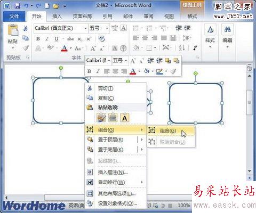This screenshot has height=213, width=256.
Task: Click Center alignment in ribbon paragraph group
Action: [x=145, y=38]
